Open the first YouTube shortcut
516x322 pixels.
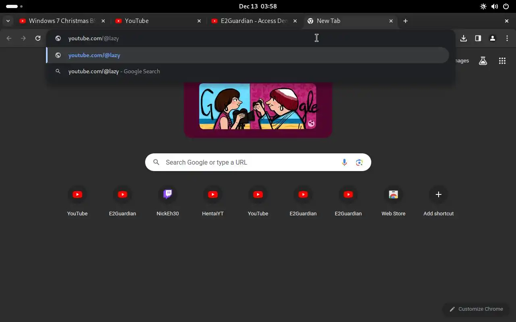(x=77, y=201)
